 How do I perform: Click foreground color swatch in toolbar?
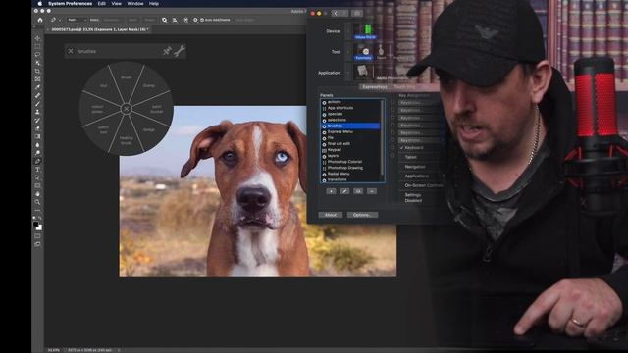coord(36,225)
